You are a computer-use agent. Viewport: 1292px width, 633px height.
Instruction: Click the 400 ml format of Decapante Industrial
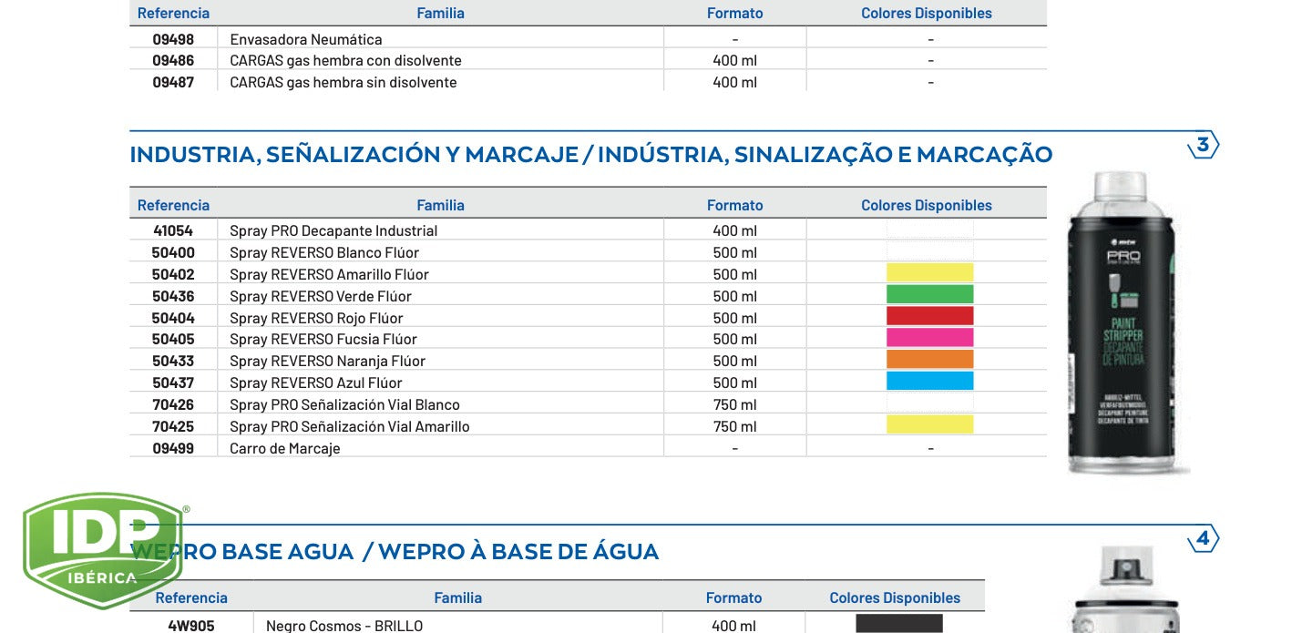pyautogui.click(x=735, y=230)
